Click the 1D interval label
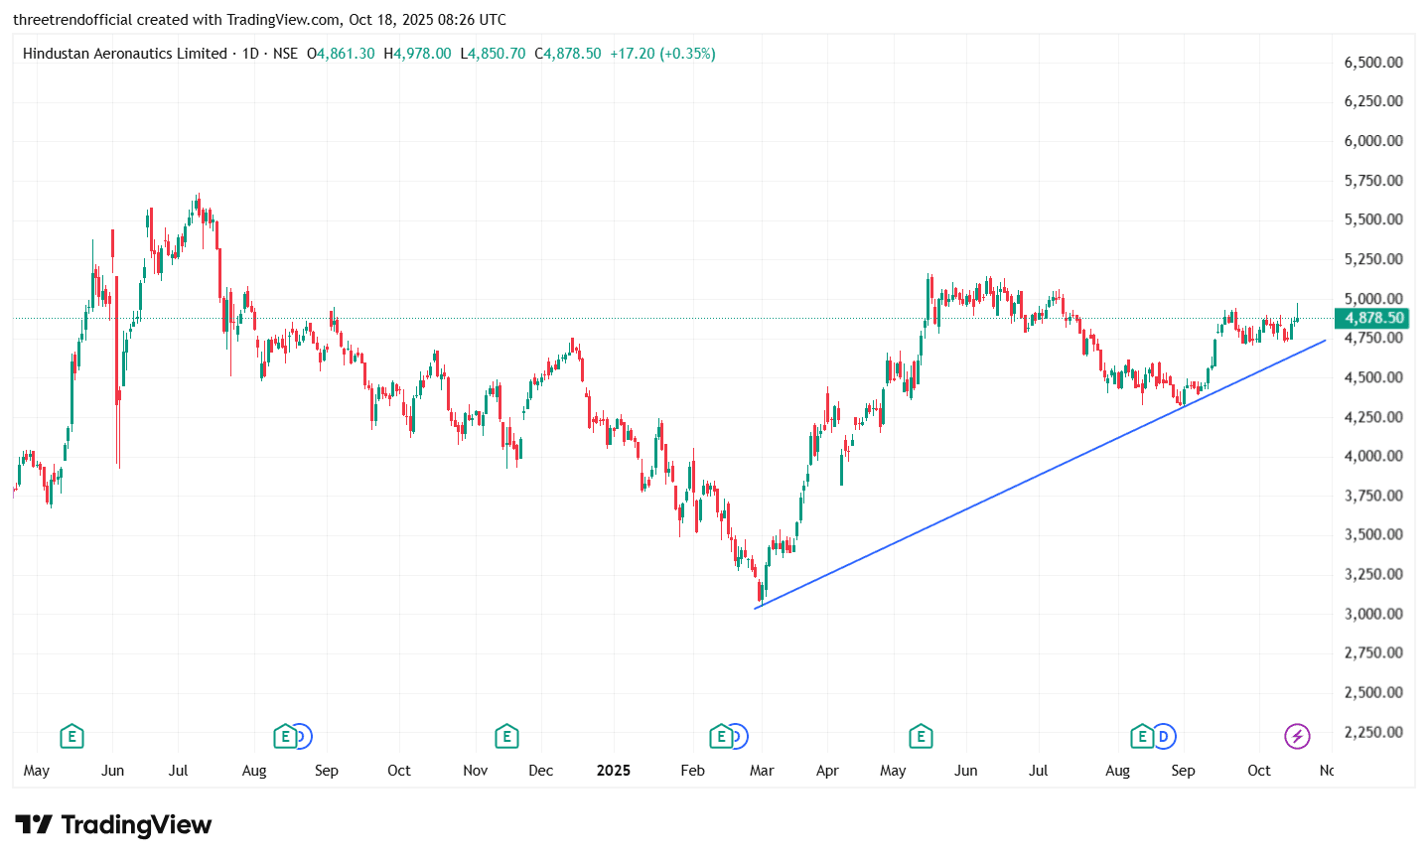The image size is (1428, 862). click(x=251, y=54)
